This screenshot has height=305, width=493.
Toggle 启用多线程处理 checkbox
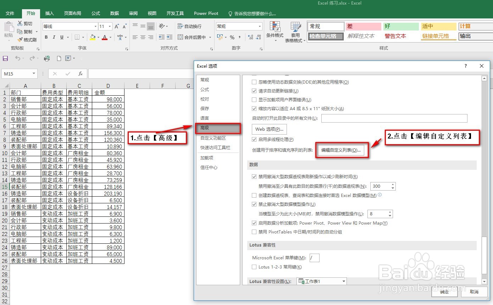(x=254, y=140)
